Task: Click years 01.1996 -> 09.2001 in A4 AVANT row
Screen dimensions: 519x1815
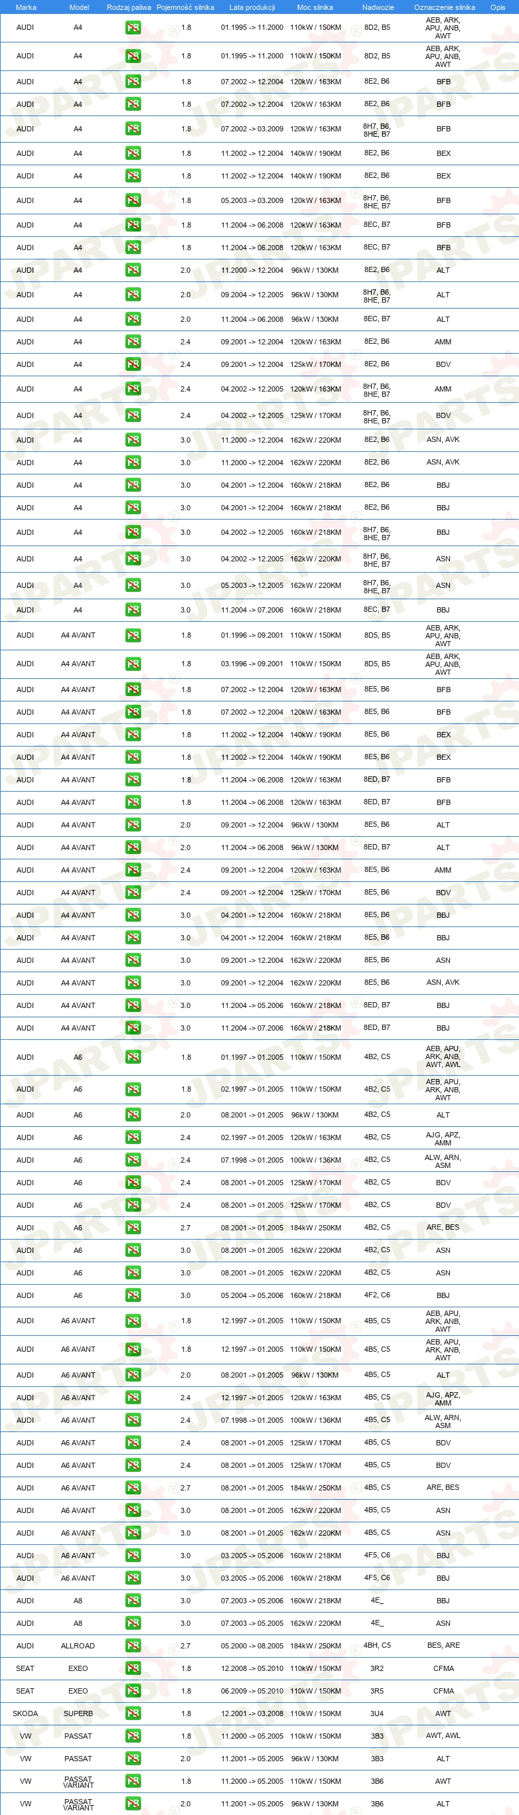Action: [252, 636]
